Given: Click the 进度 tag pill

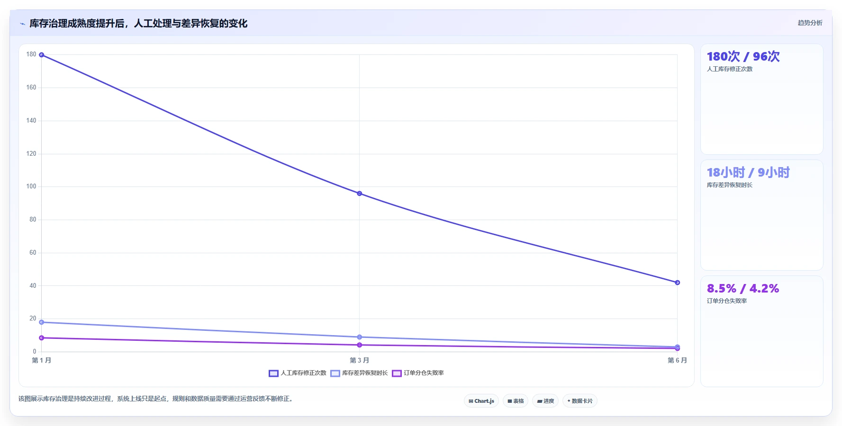Looking at the screenshot, I should (x=545, y=401).
